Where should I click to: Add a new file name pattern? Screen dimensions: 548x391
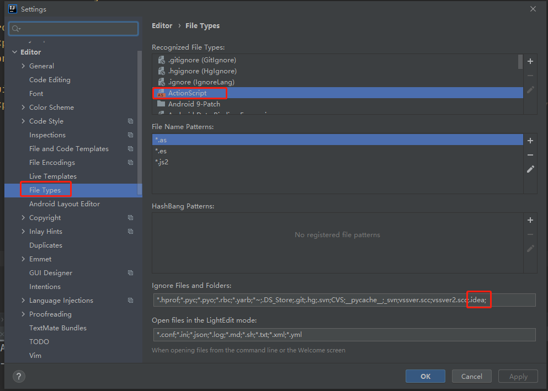[x=530, y=141]
